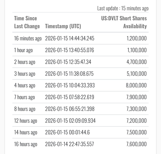Click timestamp 2026-01-15 00:01:44.6
The image size is (161, 154).
tap(67, 132)
